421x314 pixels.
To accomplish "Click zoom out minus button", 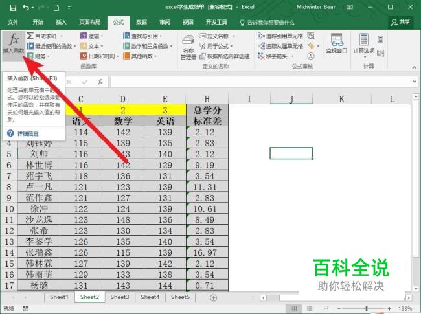I will (339, 309).
